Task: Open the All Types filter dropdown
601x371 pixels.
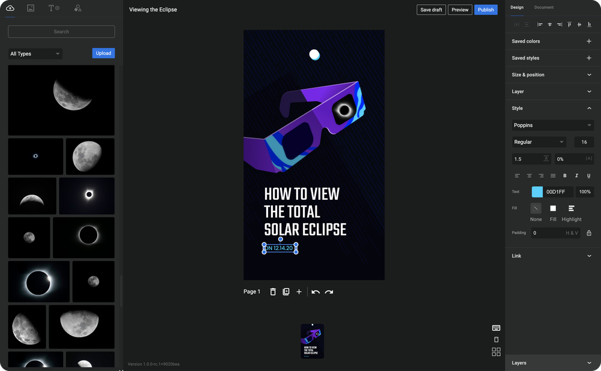Action: [x=35, y=53]
